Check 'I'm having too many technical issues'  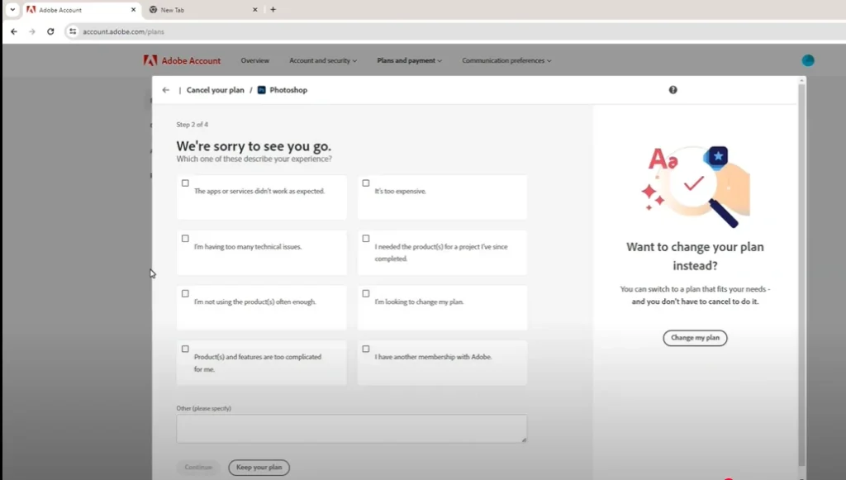click(185, 239)
